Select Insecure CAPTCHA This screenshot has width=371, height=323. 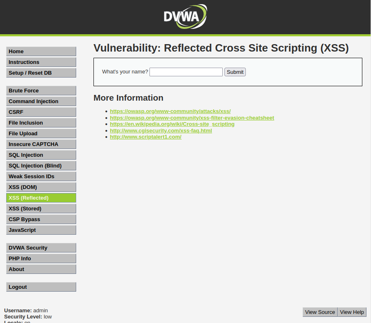pyautogui.click(x=41, y=144)
